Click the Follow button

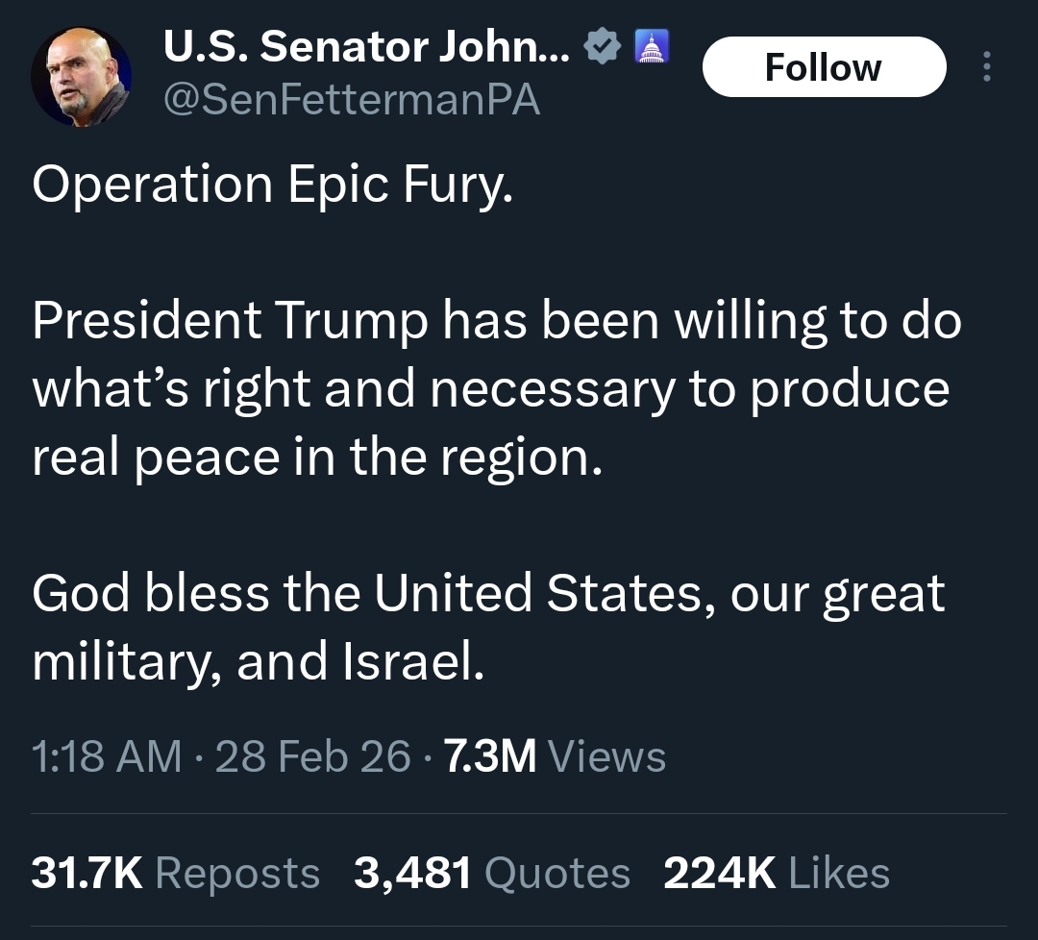tap(825, 67)
